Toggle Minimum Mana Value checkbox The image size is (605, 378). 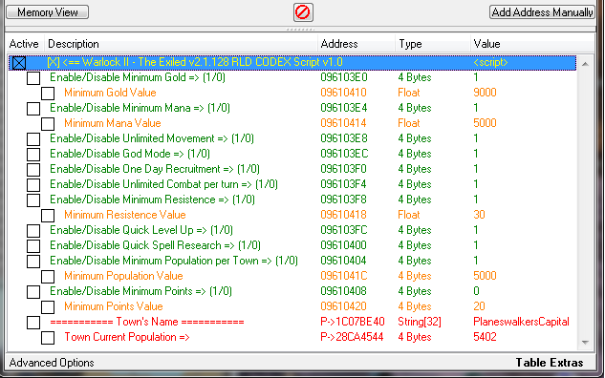click(48, 124)
